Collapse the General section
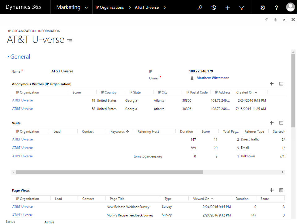This screenshot has height=224, width=297. [x=8, y=56]
